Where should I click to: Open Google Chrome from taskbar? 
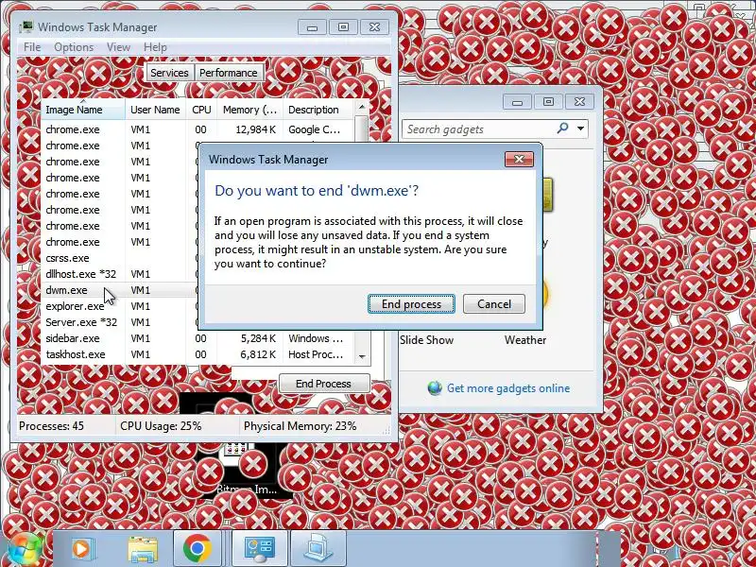click(197, 549)
